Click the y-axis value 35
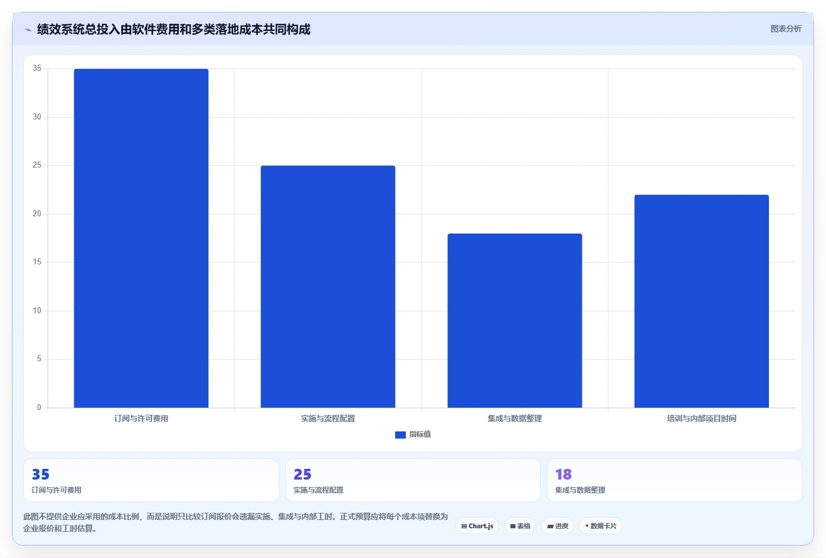This screenshot has width=826, height=558. coord(37,68)
